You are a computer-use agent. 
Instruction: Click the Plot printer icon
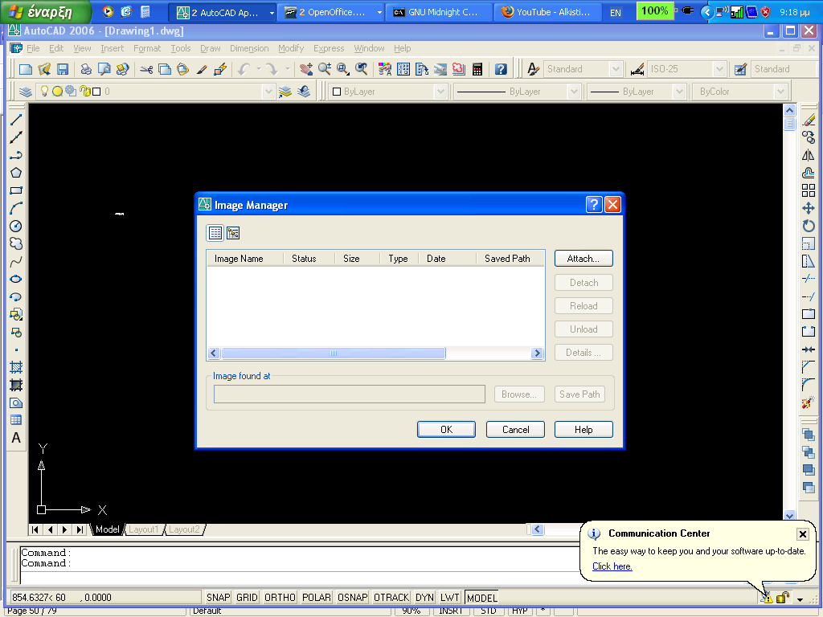click(x=85, y=69)
